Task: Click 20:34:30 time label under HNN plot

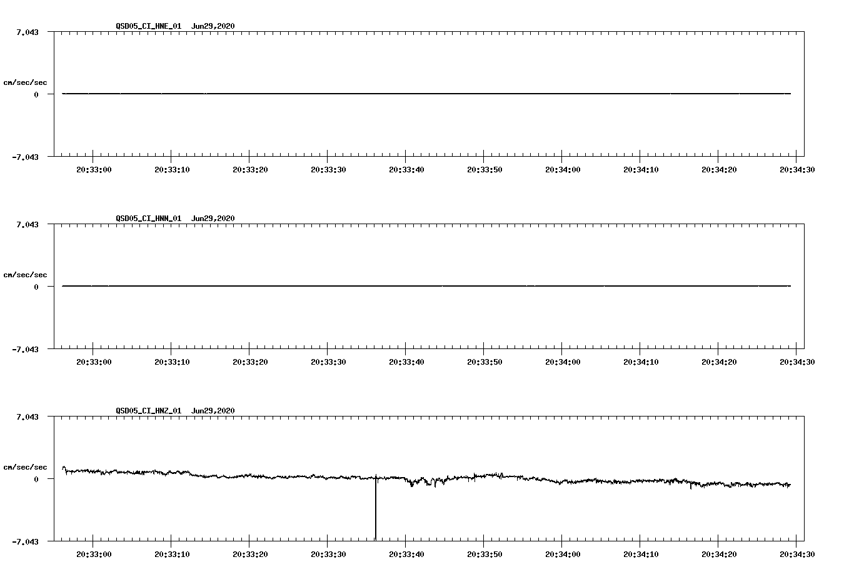Action: coord(796,362)
